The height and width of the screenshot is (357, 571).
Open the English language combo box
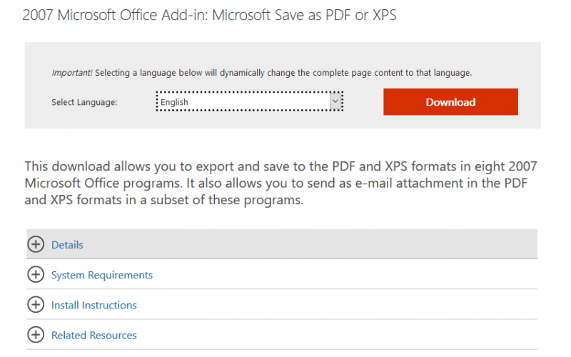click(x=249, y=101)
